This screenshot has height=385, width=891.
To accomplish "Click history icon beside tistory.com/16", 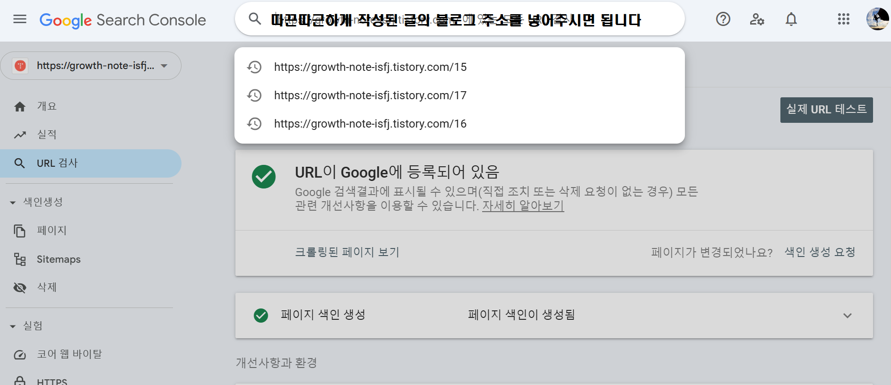I will (x=255, y=124).
